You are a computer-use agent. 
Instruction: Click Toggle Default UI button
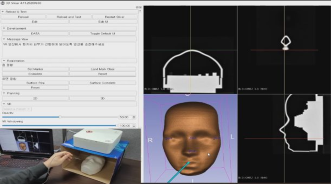pos(103,34)
